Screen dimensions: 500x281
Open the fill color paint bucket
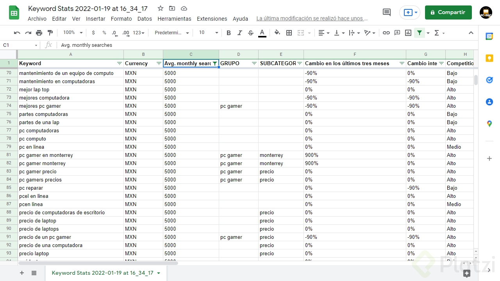(x=277, y=33)
